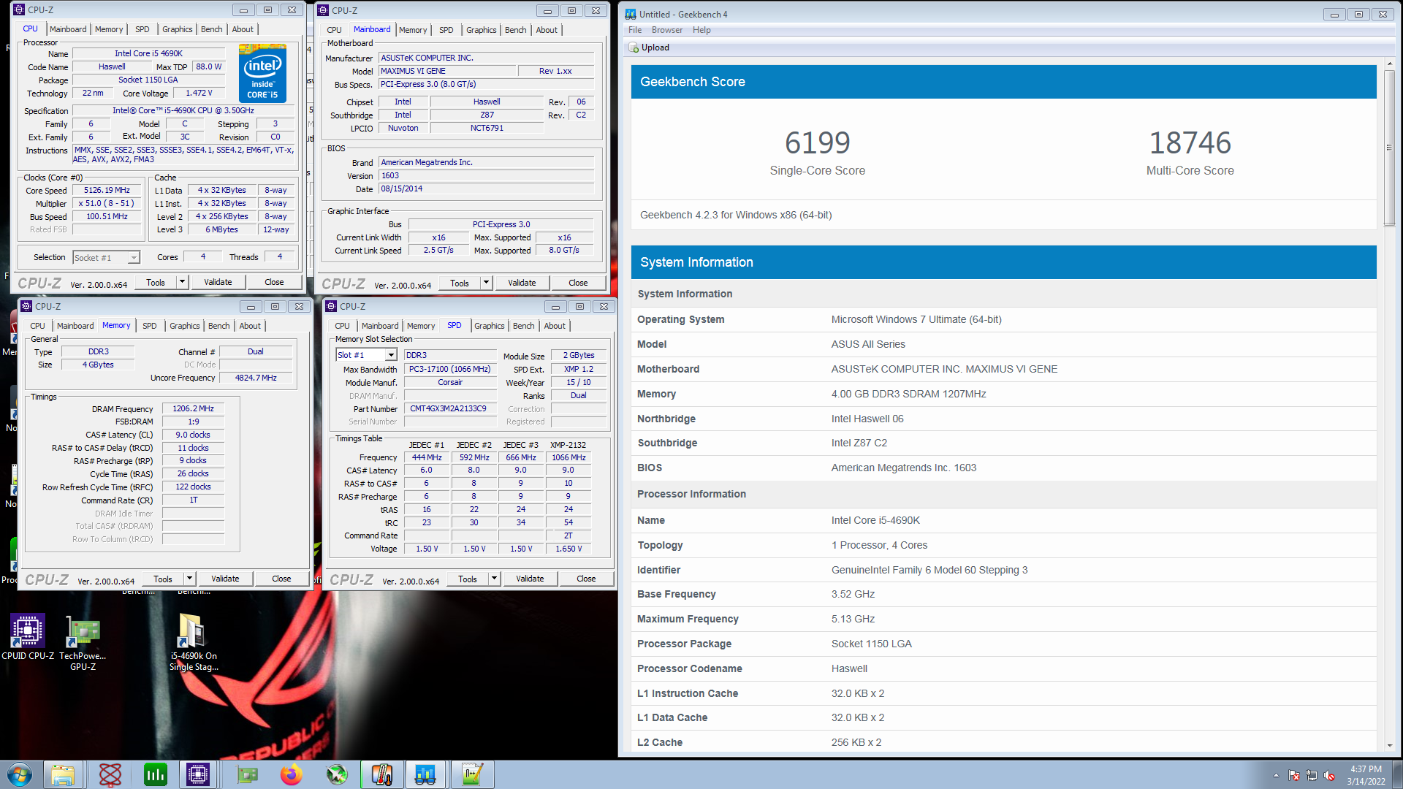Click the Geekbench scrollbar up arrow

pos(1389,64)
